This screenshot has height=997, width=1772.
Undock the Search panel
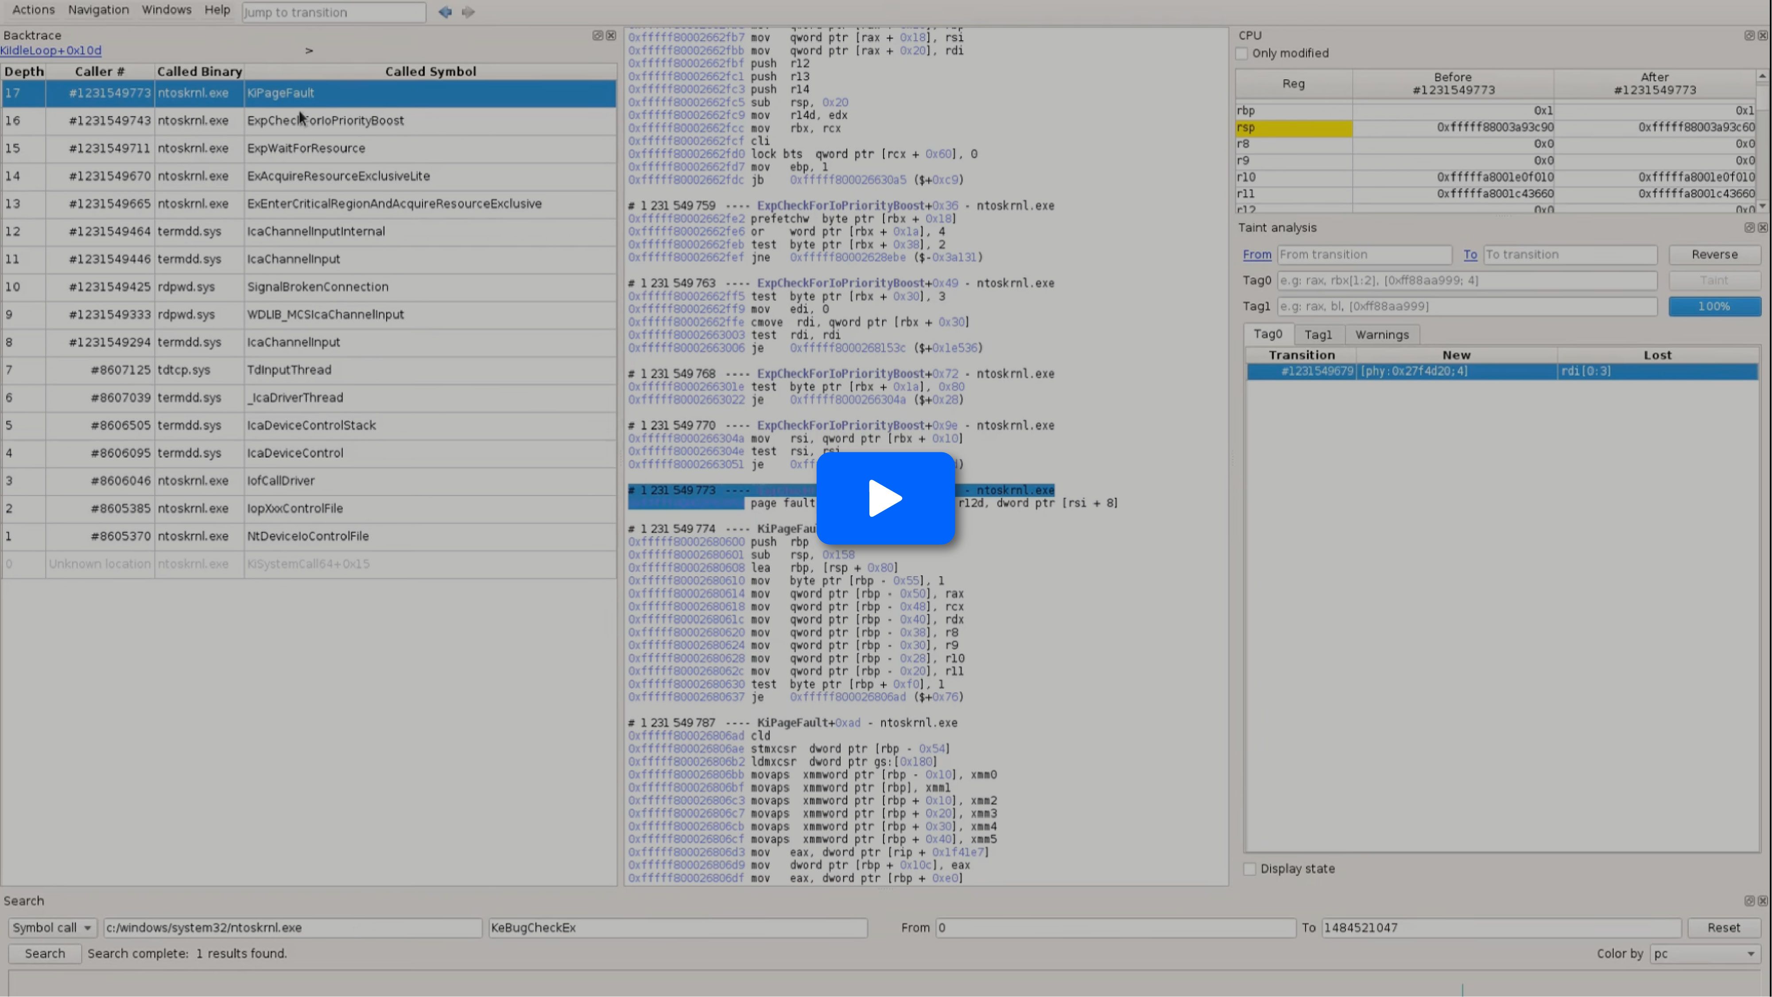(1749, 901)
